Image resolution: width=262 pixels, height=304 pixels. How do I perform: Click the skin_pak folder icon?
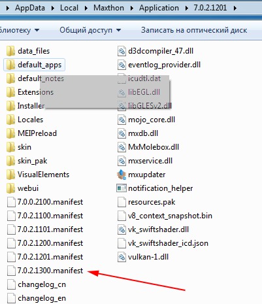click(x=10, y=161)
